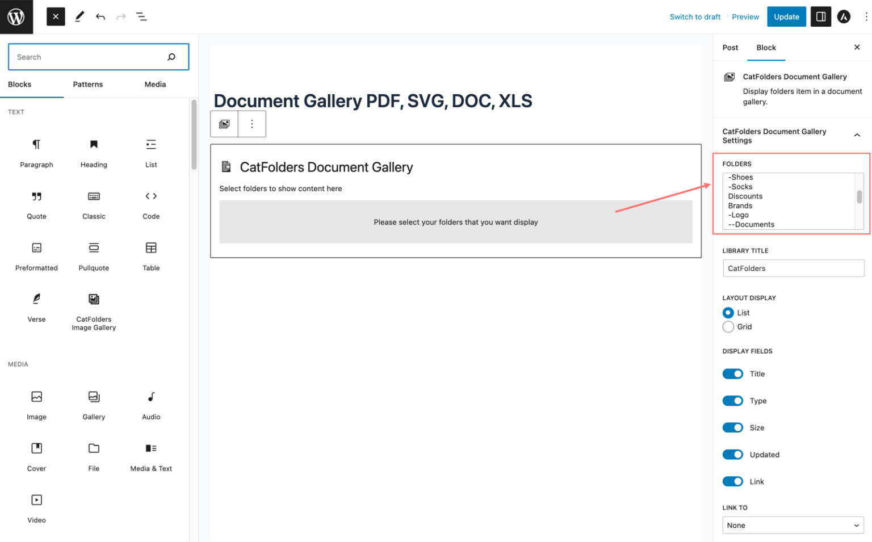Insert a Cover block
This screenshot has height=542, width=872.
click(x=36, y=448)
